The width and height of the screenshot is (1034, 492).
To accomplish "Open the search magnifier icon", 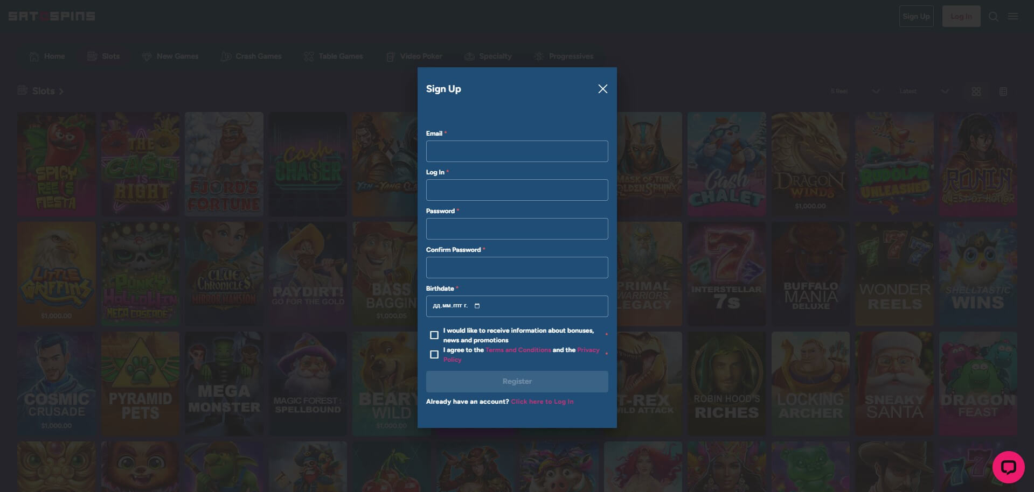I will click(994, 17).
